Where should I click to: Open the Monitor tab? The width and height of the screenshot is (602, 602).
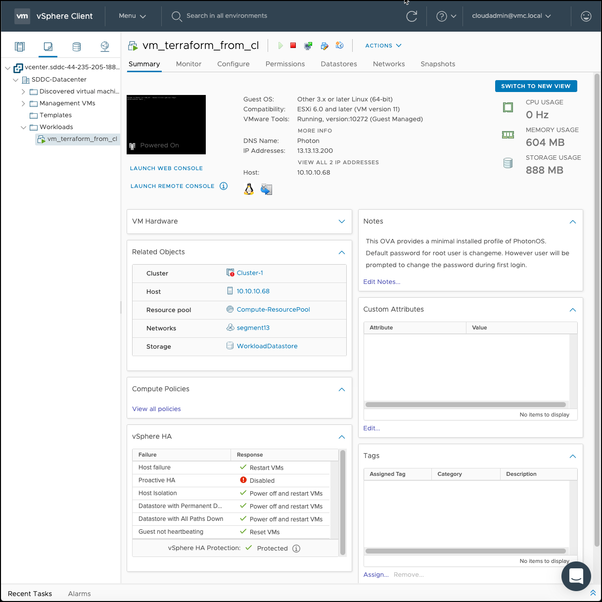188,64
